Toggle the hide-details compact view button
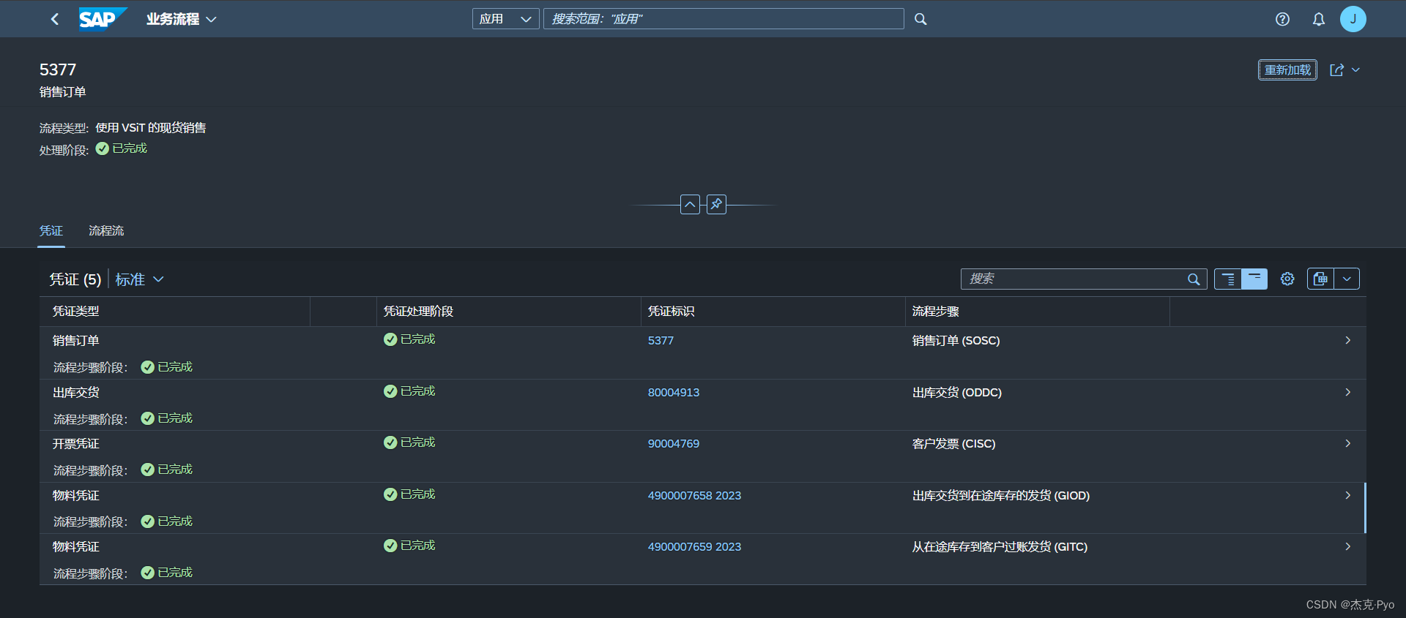Screen dimensions: 1406x618 (x=1254, y=279)
